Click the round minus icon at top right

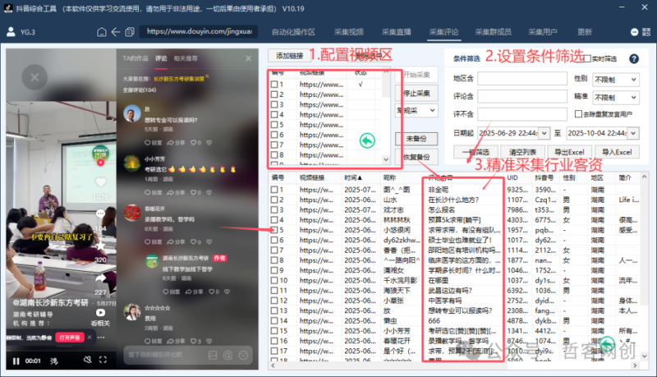coord(634,32)
